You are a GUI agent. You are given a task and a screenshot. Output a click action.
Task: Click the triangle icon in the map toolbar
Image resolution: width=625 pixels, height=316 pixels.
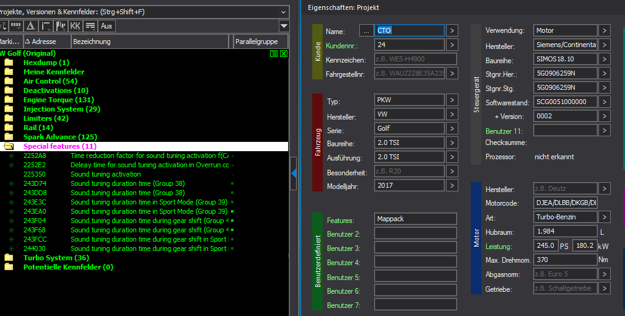pyautogui.click(x=30, y=26)
